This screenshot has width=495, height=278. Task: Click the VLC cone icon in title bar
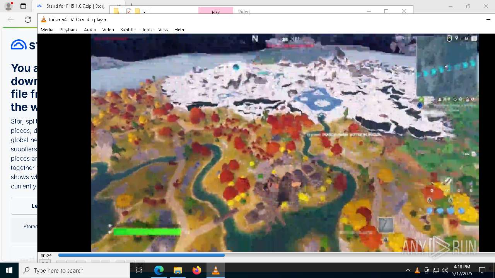point(44,20)
